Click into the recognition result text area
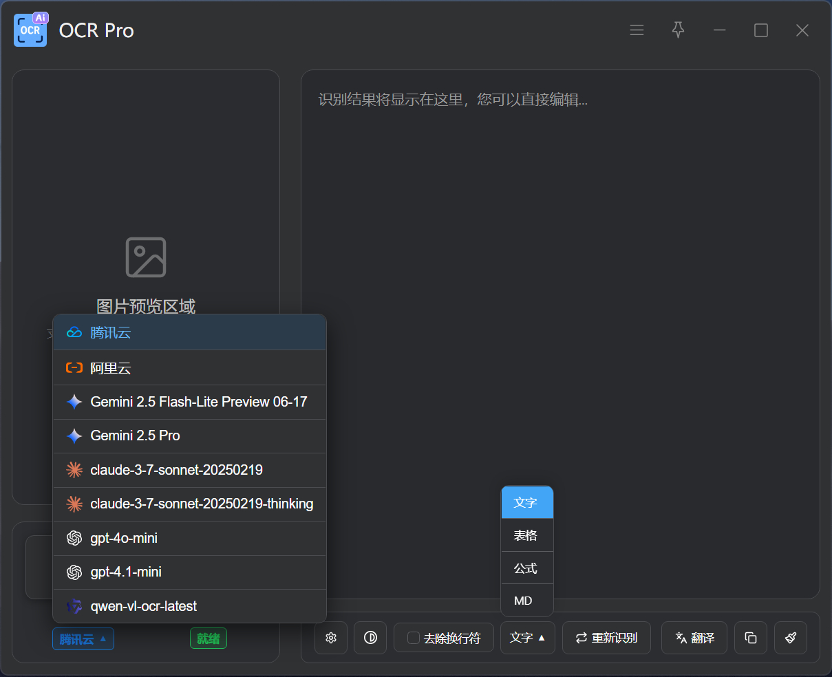 (x=560, y=334)
